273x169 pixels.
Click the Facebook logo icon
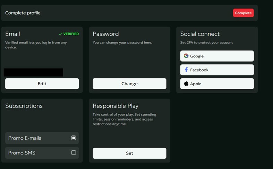click(186, 70)
